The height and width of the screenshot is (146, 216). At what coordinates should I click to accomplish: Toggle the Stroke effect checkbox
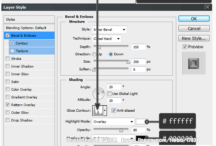[x=8, y=59]
